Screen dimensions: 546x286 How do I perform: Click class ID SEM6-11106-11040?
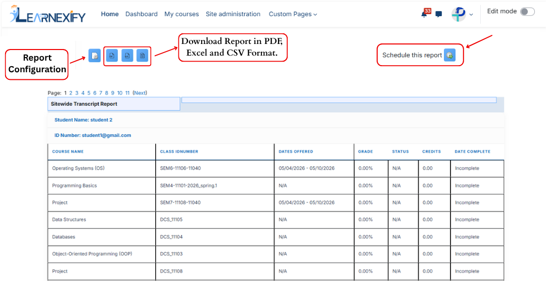(180, 168)
